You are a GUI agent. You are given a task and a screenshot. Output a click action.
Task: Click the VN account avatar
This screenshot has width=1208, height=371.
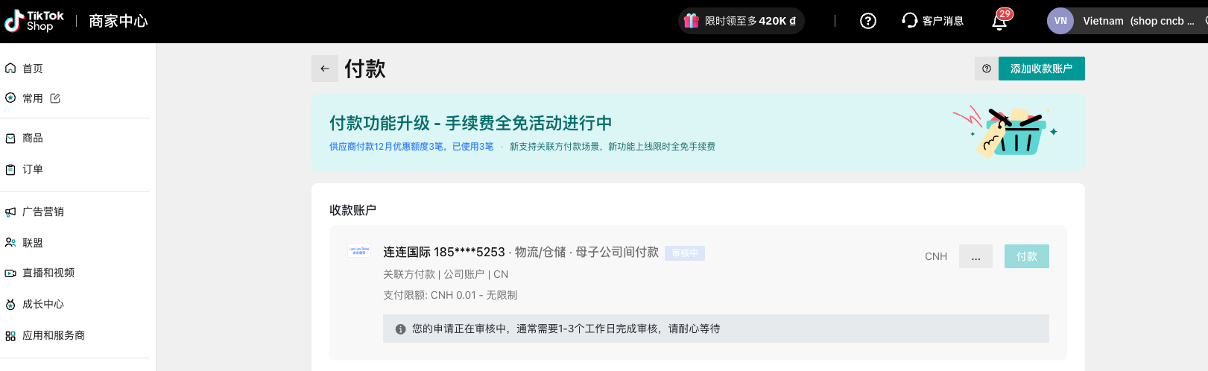pos(1060,21)
